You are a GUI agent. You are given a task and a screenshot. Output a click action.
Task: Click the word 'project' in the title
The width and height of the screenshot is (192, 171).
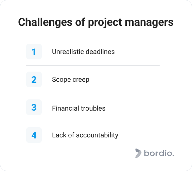(105, 23)
